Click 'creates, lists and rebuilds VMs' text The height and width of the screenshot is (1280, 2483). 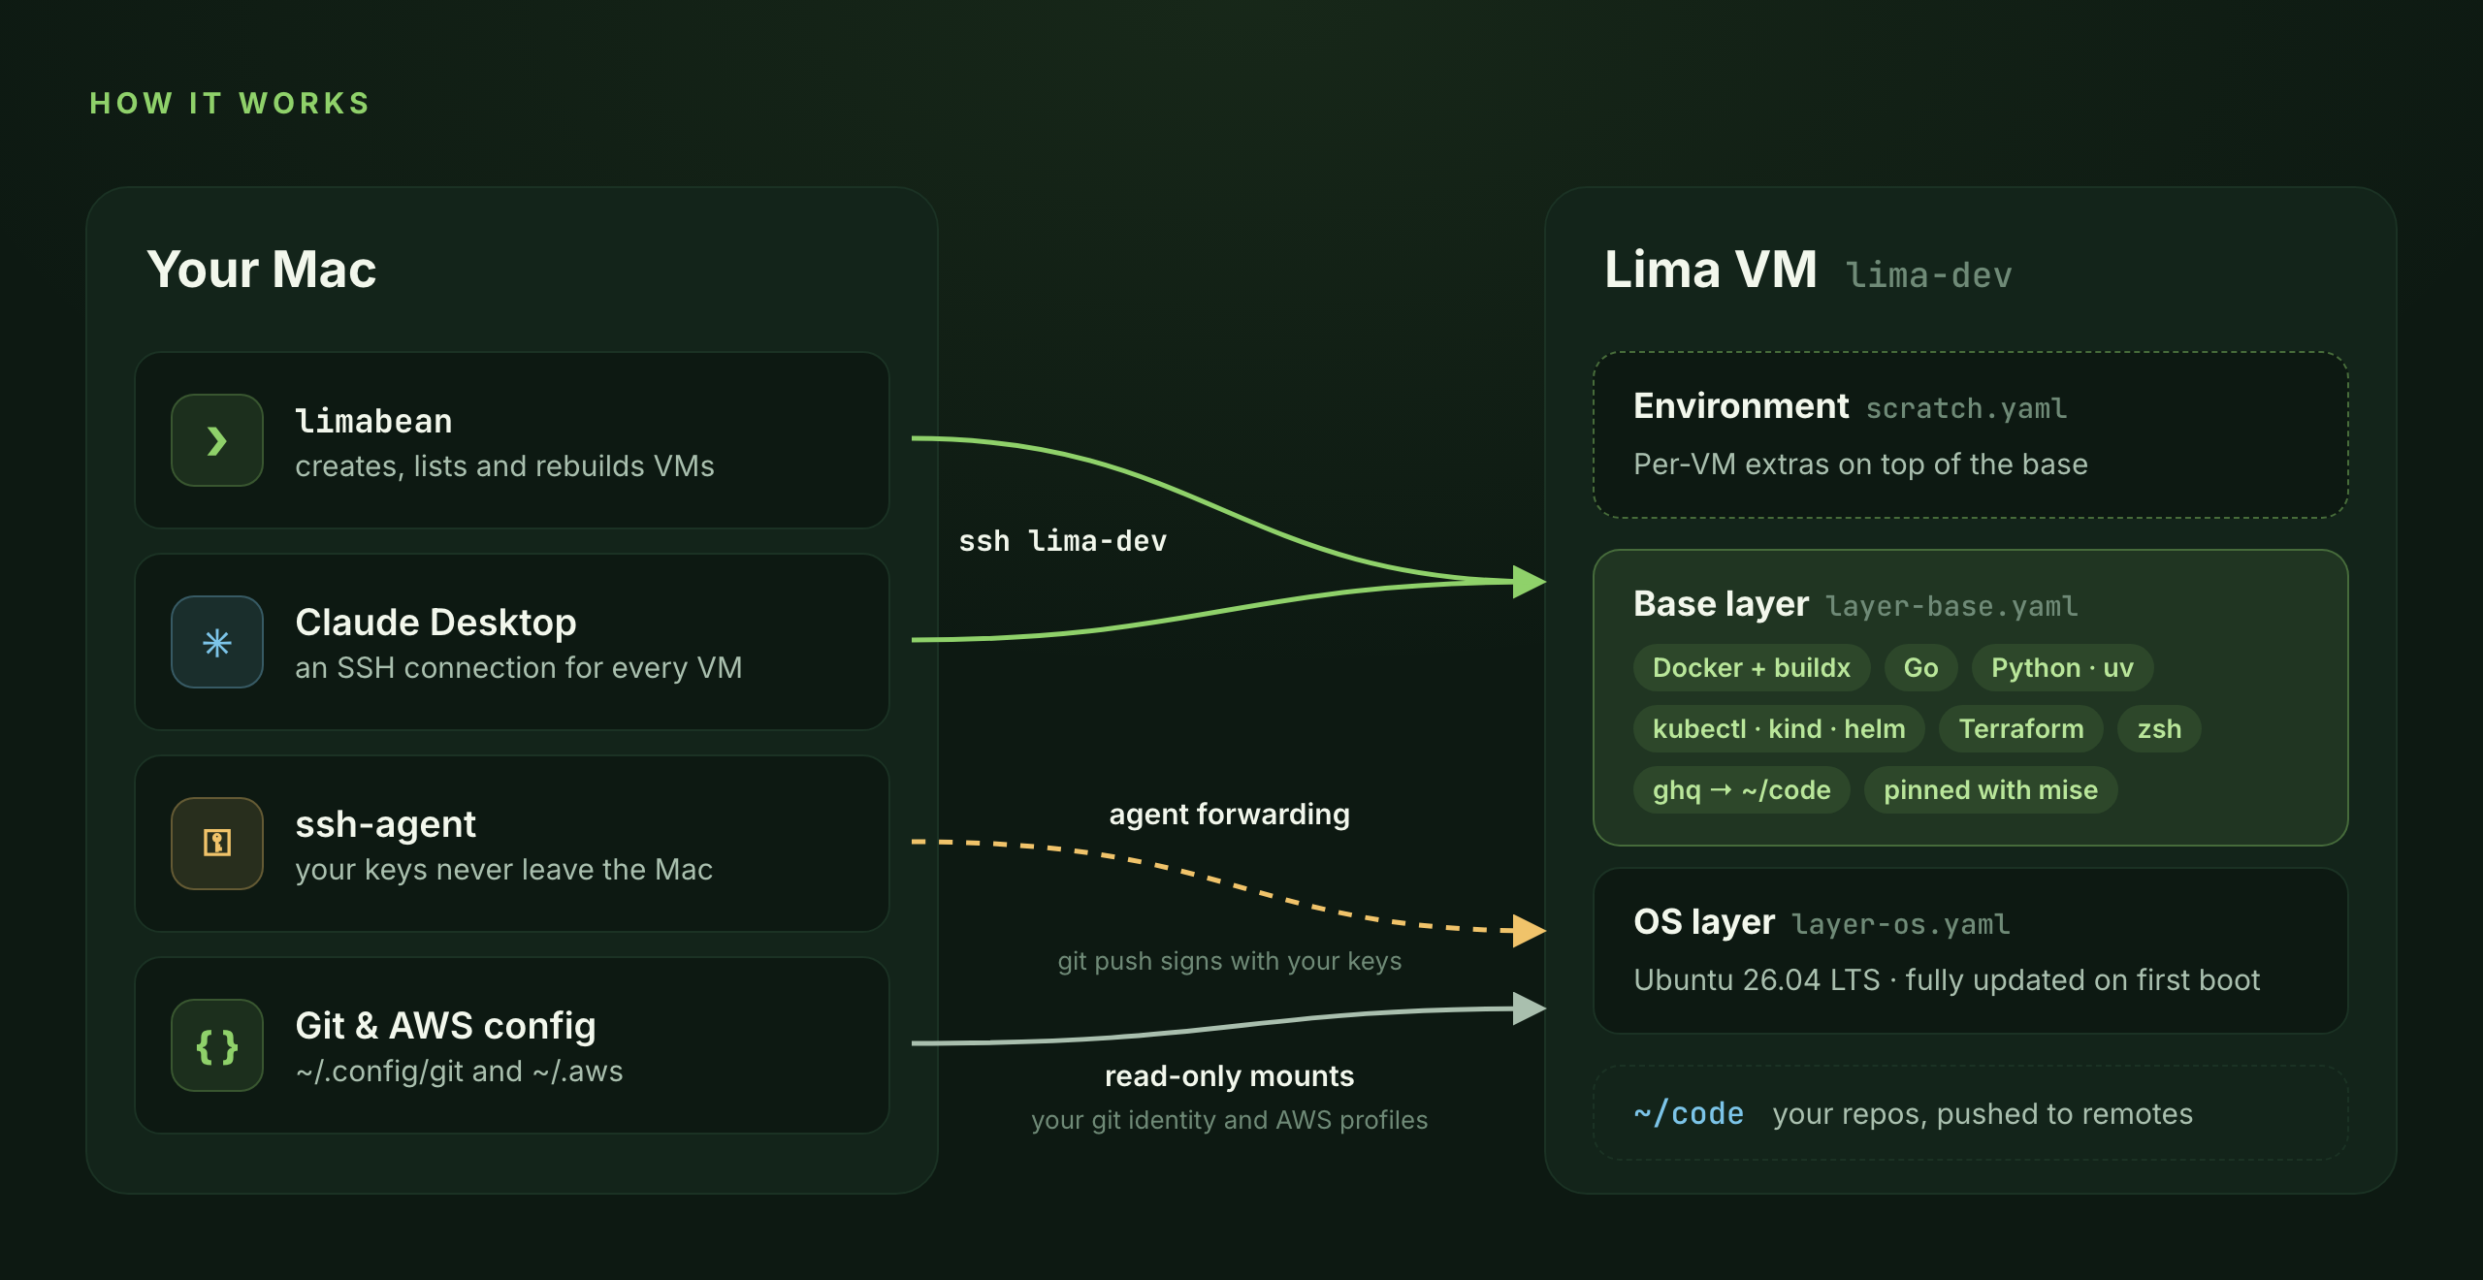[x=504, y=466]
